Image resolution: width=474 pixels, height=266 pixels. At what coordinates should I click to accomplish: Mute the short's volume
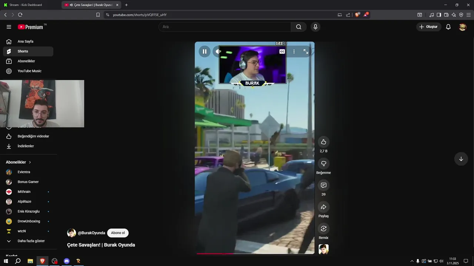pos(217,51)
